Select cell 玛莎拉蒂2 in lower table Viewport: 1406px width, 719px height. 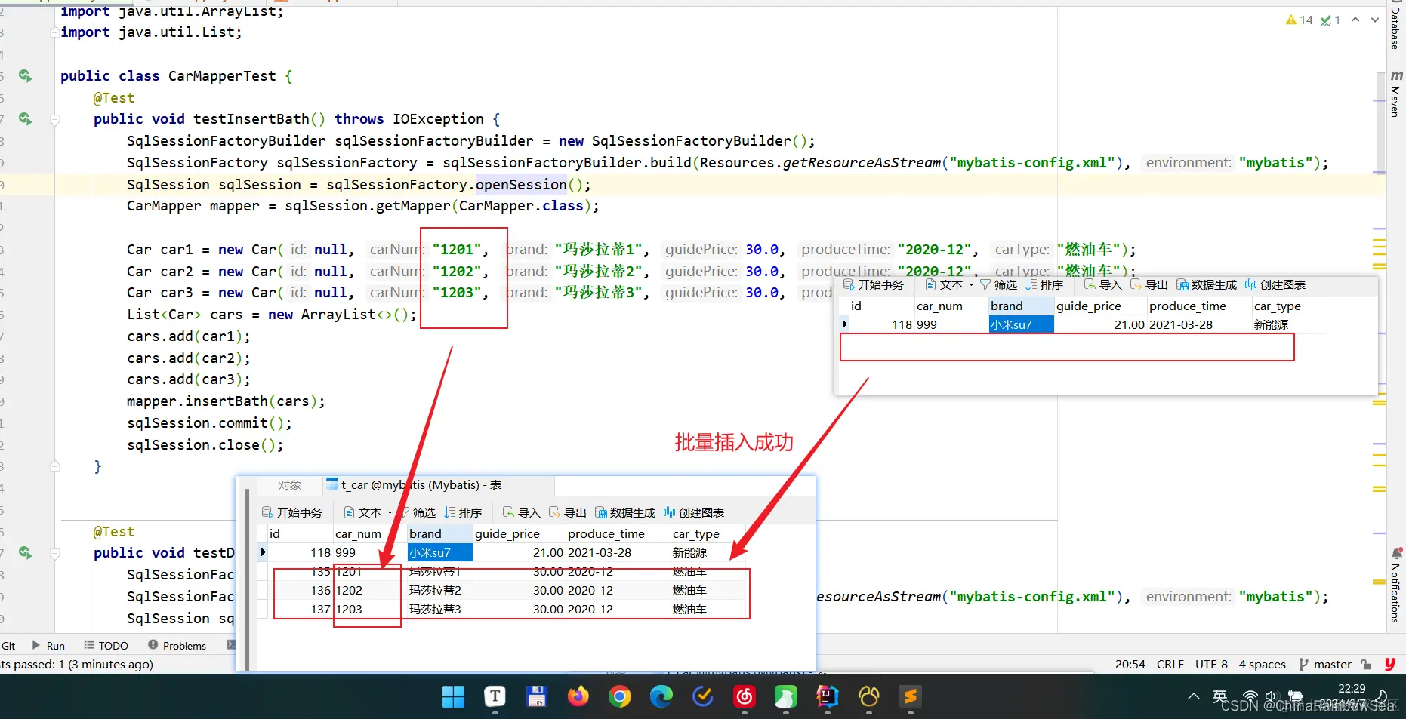click(x=440, y=591)
